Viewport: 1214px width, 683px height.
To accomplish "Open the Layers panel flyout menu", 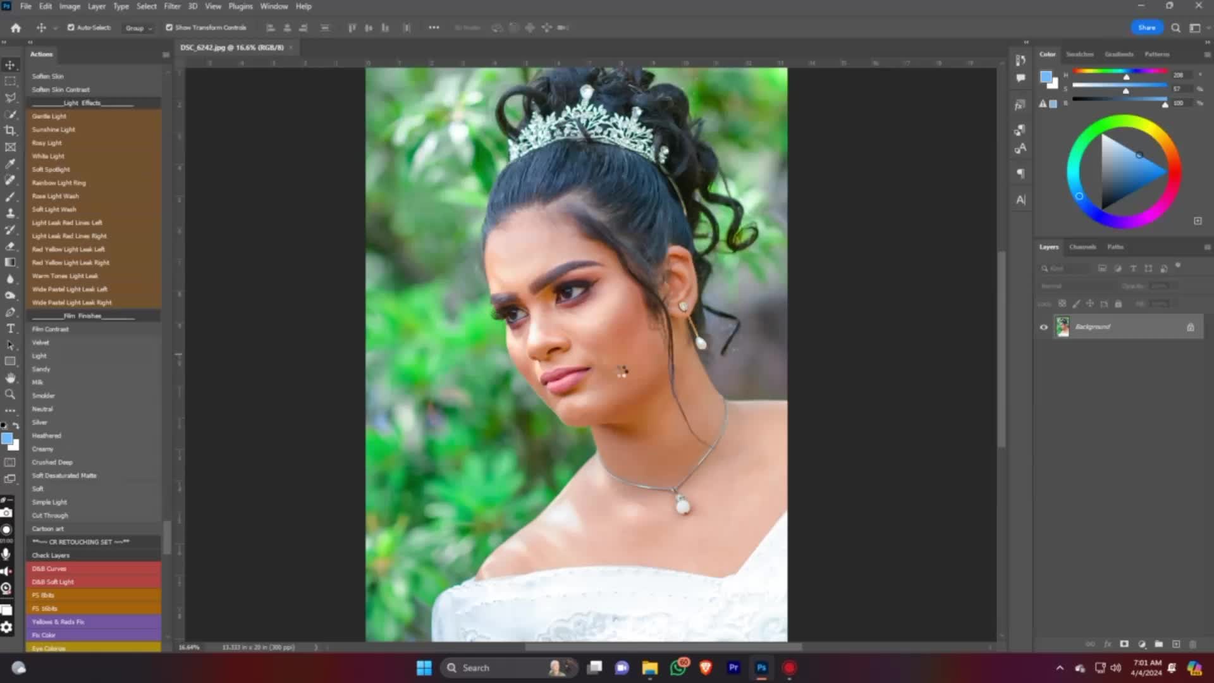I will point(1207,247).
